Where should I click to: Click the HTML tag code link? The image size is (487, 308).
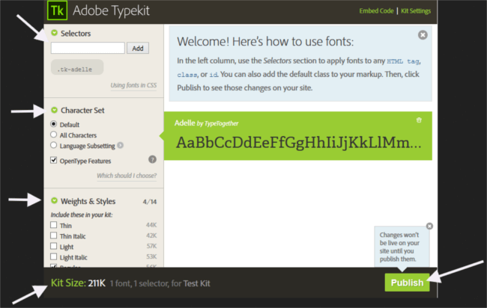[403, 61]
